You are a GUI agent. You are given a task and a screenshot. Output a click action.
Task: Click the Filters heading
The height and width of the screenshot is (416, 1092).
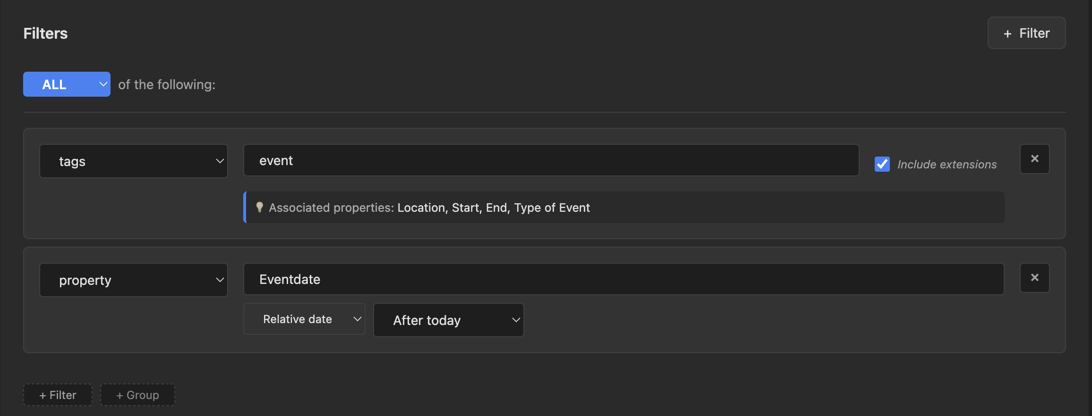45,33
